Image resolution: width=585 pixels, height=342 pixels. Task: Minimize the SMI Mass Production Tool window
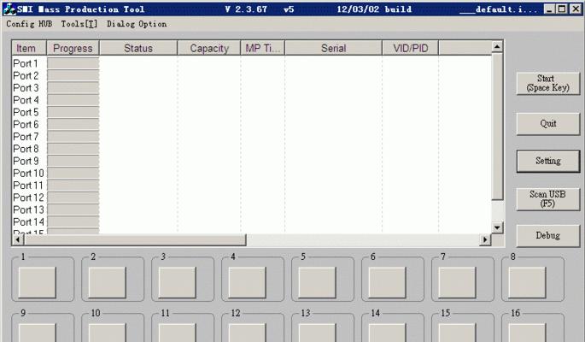pyautogui.click(x=548, y=9)
